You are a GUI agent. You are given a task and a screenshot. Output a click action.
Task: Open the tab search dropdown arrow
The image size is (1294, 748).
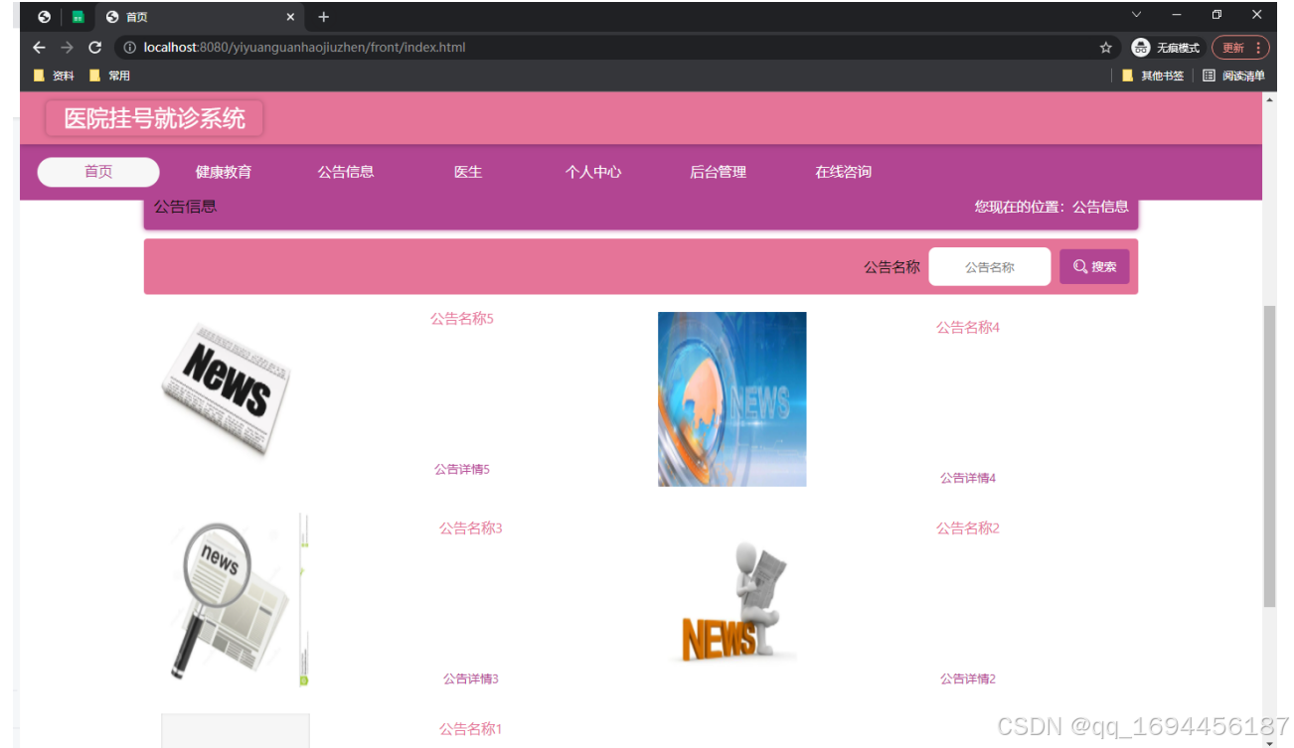(x=1137, y=15)
